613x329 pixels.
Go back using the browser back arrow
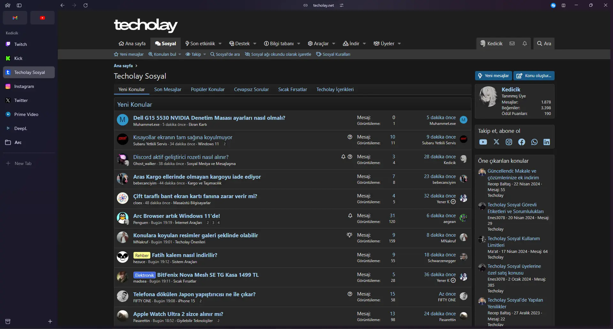click(x=63, y=5)
